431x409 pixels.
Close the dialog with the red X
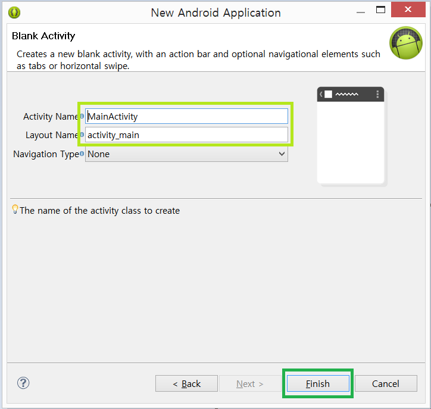[408, 10]
